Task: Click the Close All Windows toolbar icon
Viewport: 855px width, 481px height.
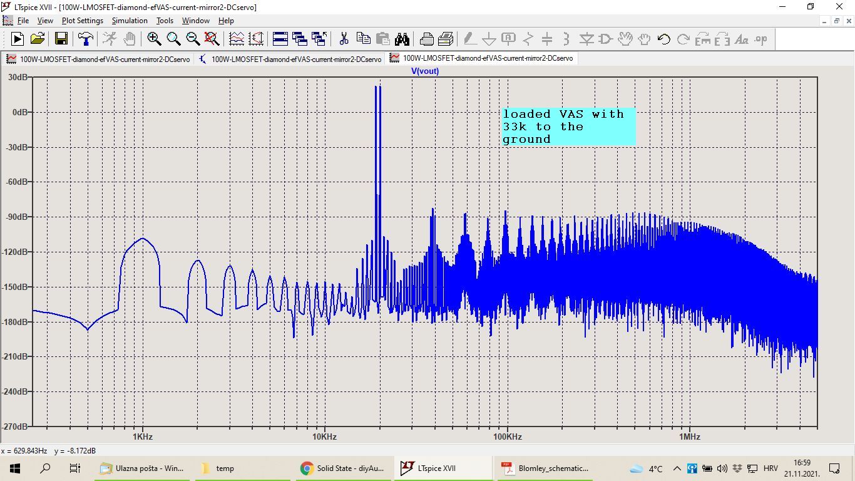Action: point(319,39)
